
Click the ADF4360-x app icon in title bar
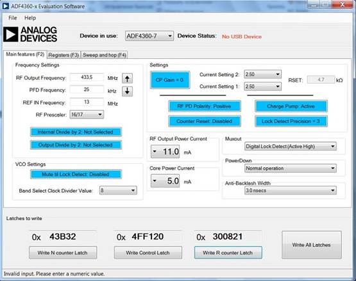pos(5,6)
